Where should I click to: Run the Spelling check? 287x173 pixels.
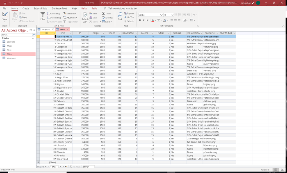pyautogui.click(x=108, y=18)
